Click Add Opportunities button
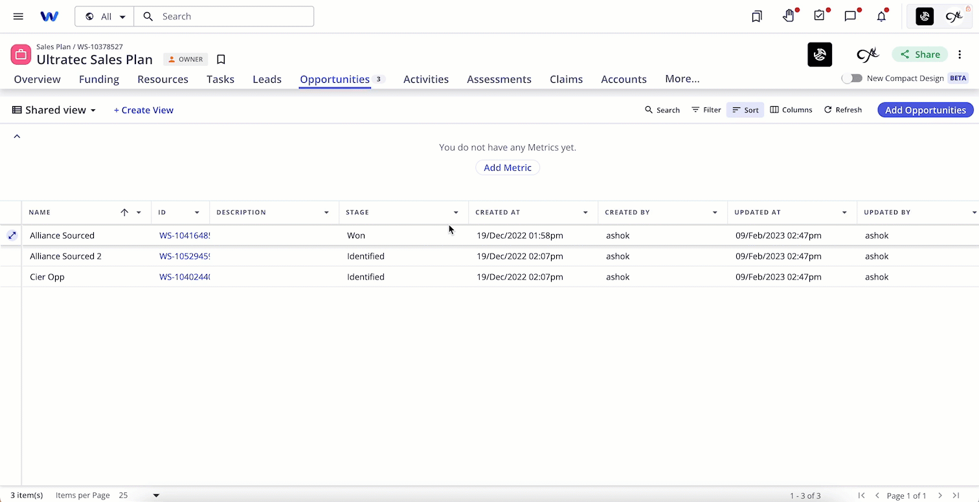The image size is (979, 502). [x=925, y=110]
